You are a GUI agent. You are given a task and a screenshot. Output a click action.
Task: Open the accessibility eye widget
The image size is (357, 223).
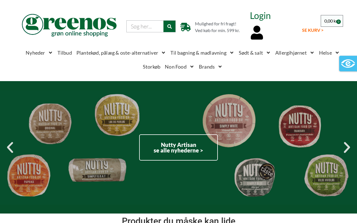pos(348,64)
